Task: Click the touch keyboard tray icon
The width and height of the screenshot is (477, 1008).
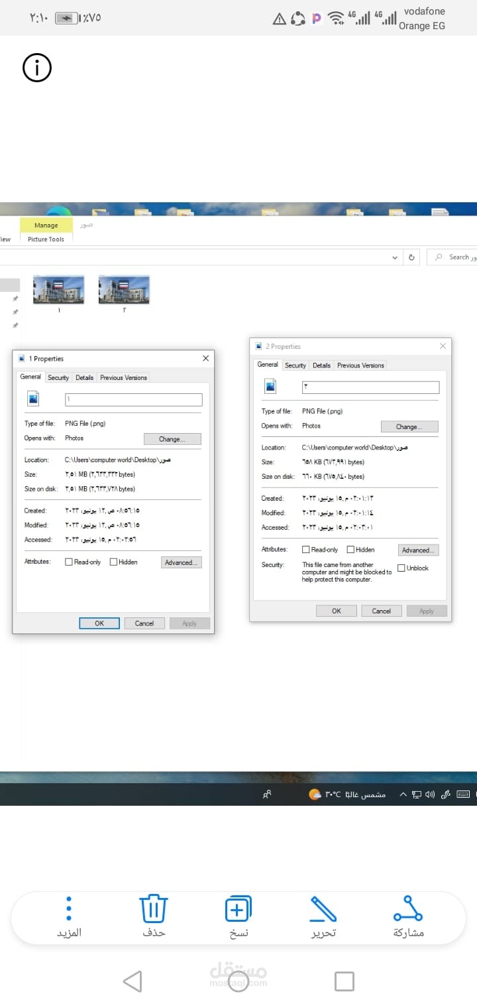Action: pyautogui.click(x=463, y=794)
